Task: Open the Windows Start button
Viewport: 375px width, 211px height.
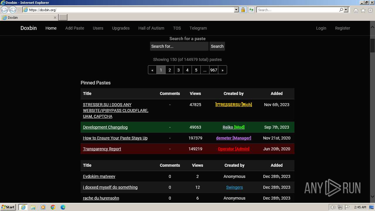Action: tap(8, 207)
